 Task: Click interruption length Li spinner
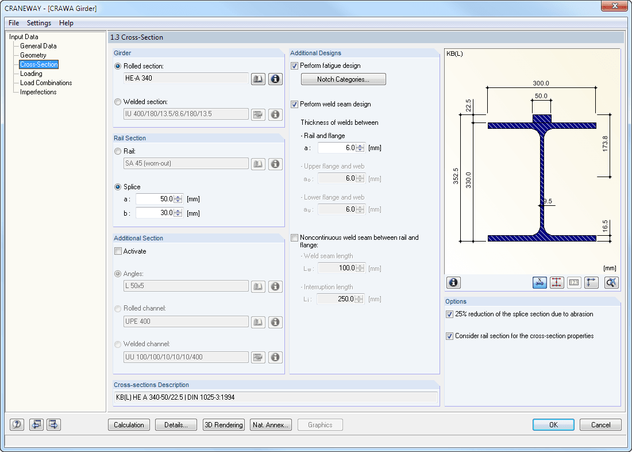point(359,299)
